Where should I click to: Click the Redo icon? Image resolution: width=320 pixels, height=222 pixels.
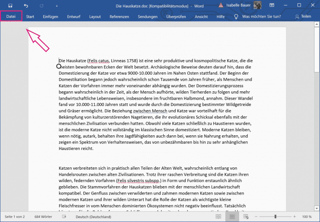pyautogui.click(x=41, y=5)
